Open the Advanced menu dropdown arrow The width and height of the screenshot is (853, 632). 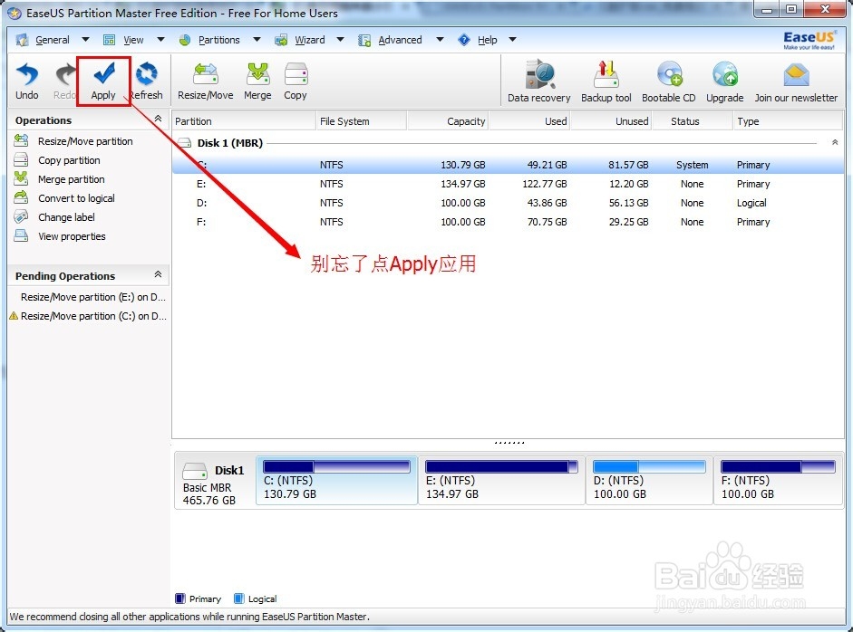tap(441, 40)
